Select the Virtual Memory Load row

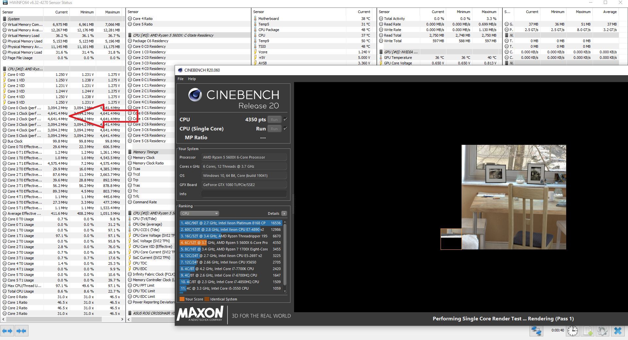point(62,36)
